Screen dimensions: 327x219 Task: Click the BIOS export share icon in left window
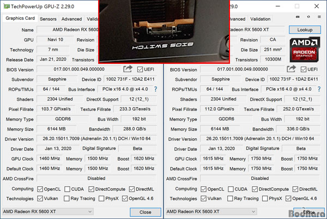click(x=128, y=69)
